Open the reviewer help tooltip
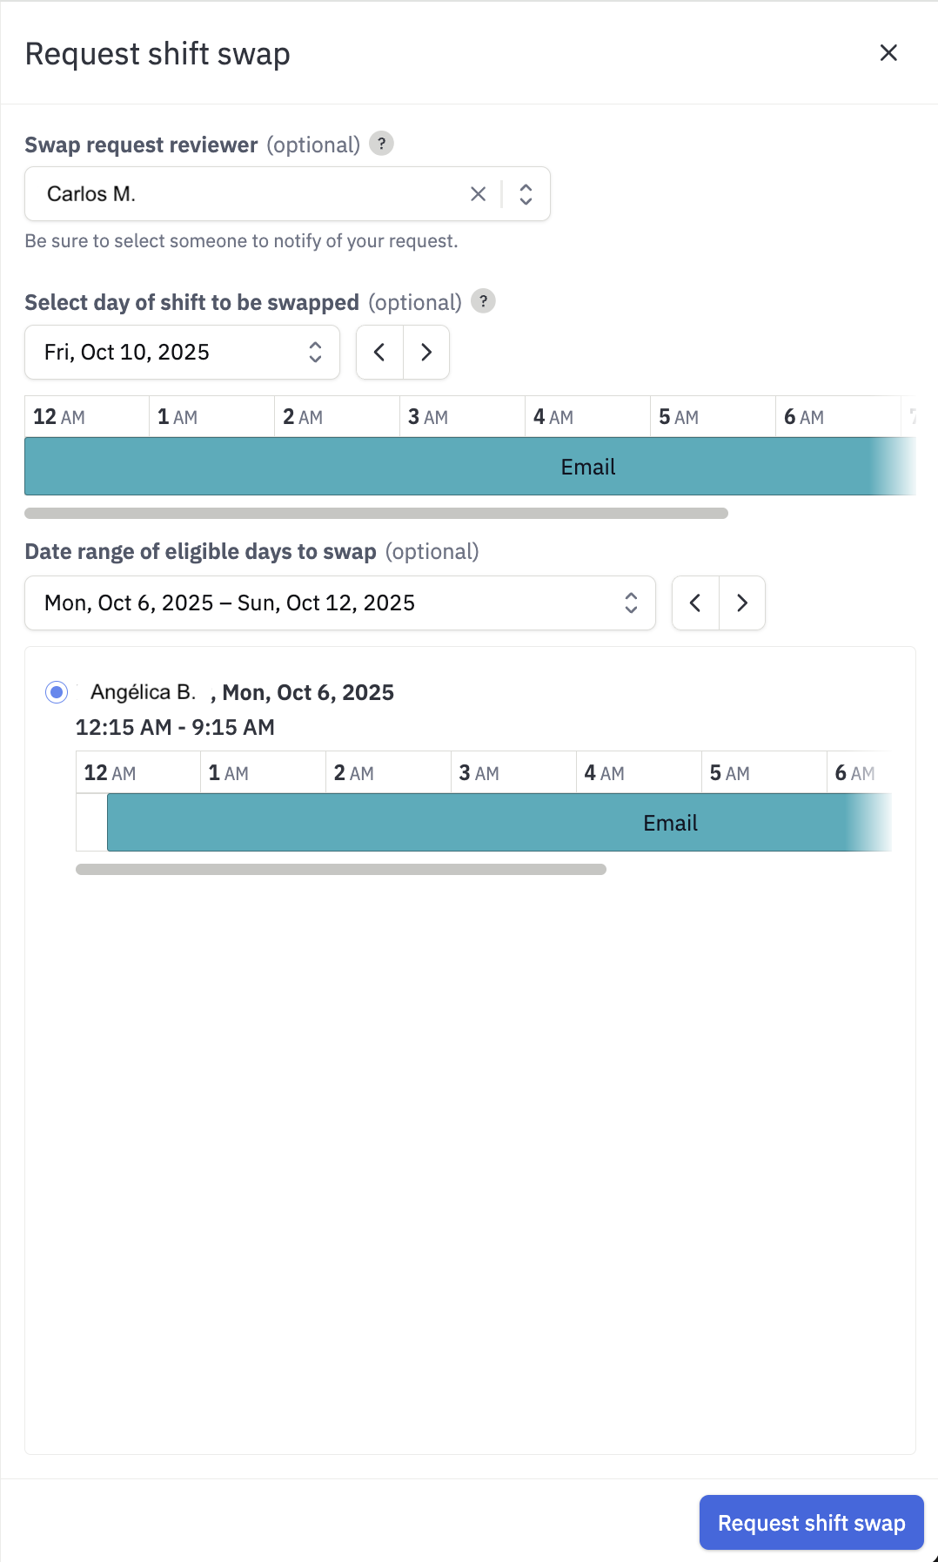The height and width of the screenshot is (1562, 938). click(380, 144)
